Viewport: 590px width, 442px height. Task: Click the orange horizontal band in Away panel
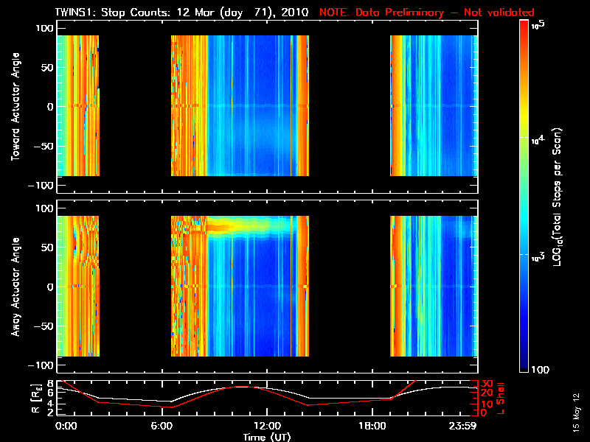click(x=251, y=228)
